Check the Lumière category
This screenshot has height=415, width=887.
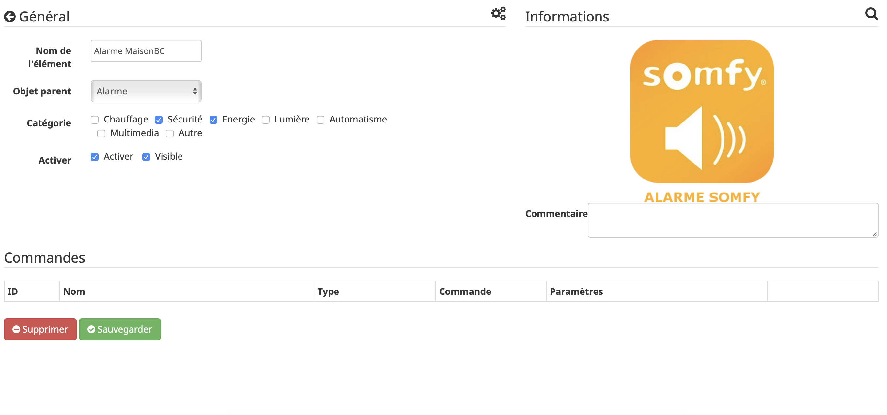tap(266, 120)
